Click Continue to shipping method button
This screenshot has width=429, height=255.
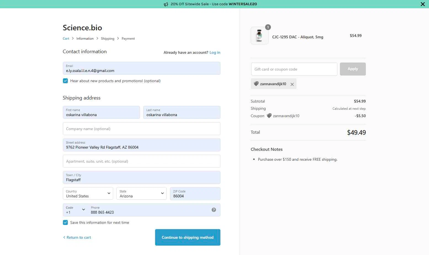[x=188, y=237]
